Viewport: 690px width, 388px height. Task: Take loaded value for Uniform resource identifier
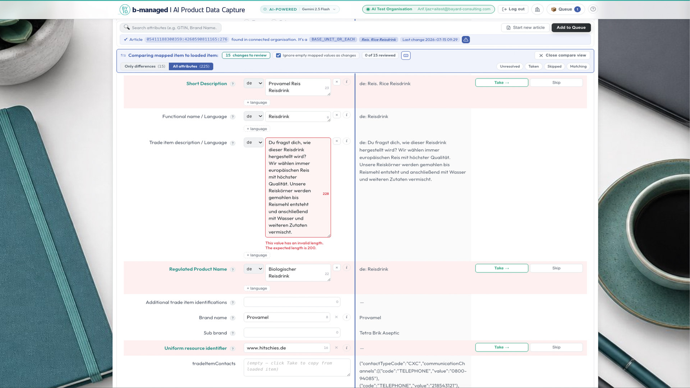pyautogui.click(x=502, y=347)
